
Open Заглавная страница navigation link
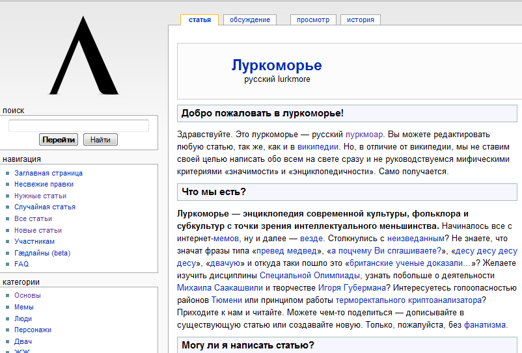click(48, 173)
